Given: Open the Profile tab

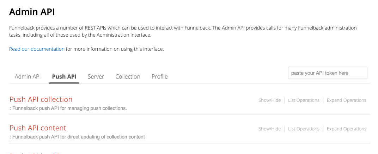Looking at the screenshot, I should tap(159, 76).
